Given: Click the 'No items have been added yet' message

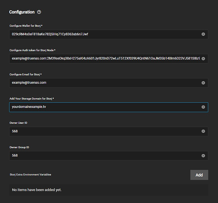Looking at the screenshot, I should (x=37, y=190).
